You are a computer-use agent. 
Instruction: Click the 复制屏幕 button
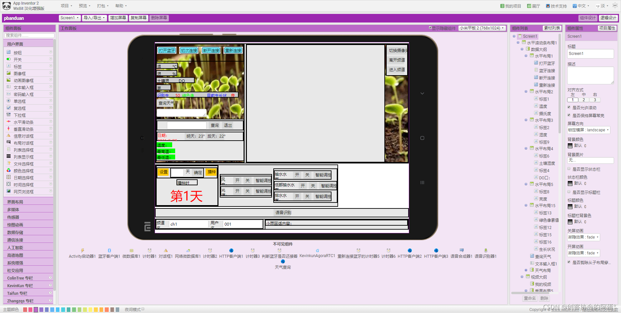tap(138, 18)
